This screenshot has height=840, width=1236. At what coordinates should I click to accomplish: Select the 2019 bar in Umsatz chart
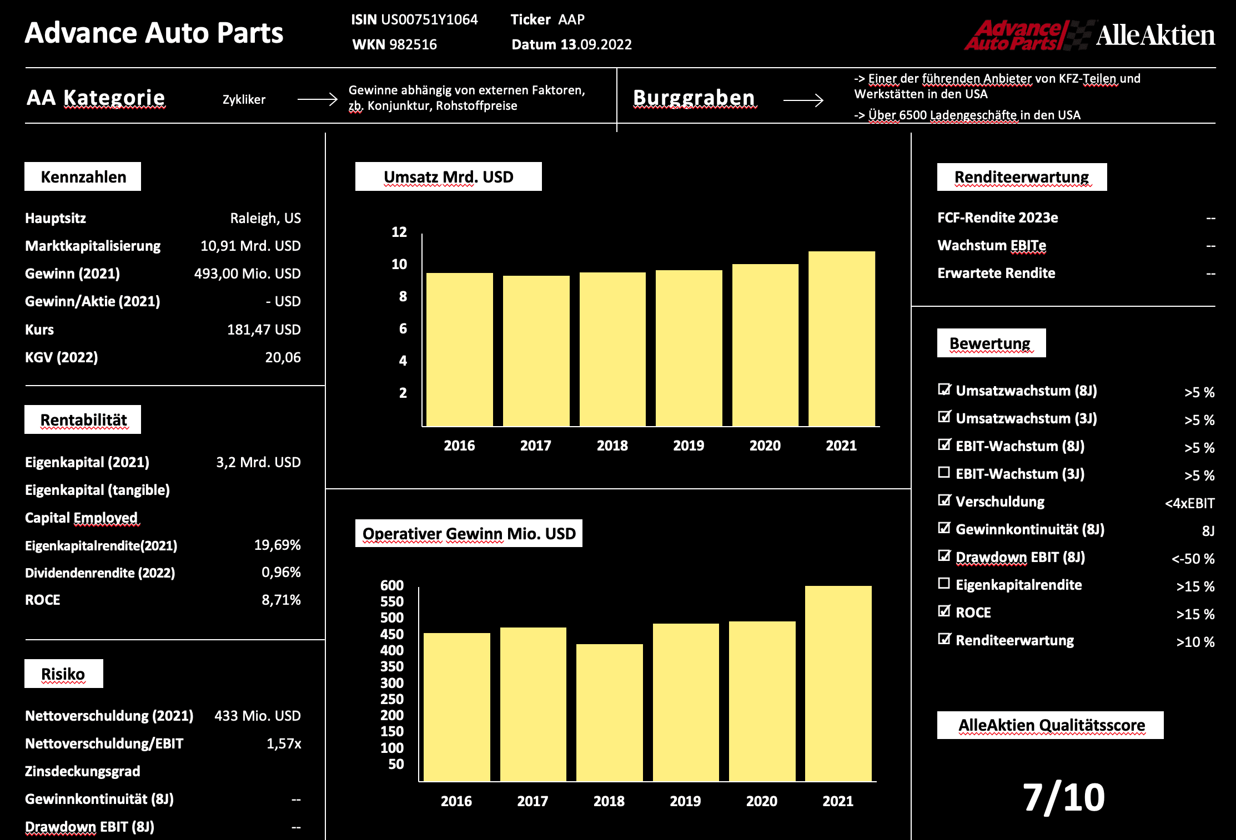[x=689, y=348]
